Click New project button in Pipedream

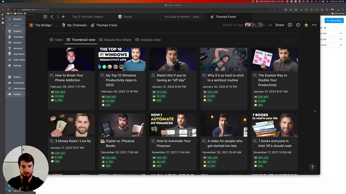pos(334,20)
